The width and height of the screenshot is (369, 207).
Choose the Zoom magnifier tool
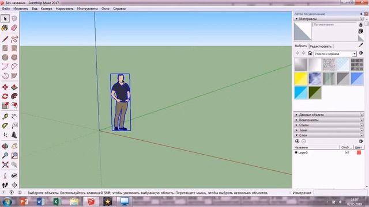click(x=5, y=155)
